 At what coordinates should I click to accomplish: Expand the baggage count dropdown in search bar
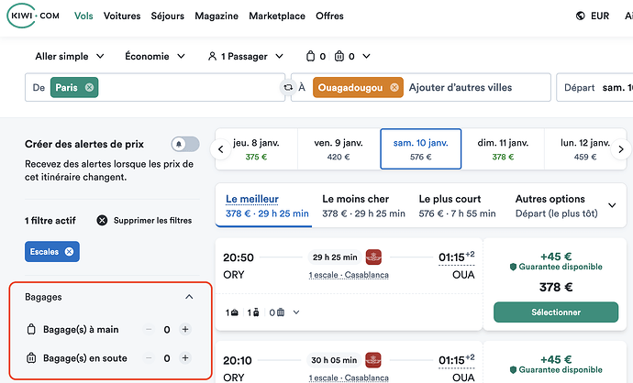(366, 56)
